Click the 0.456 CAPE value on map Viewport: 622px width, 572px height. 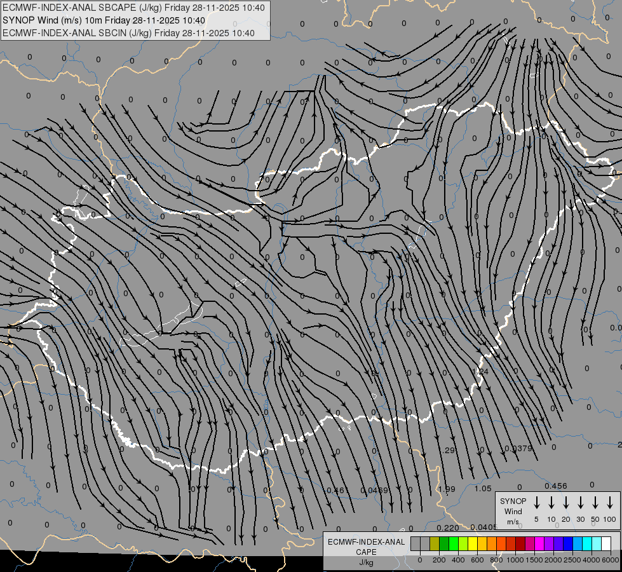pyautogui.click(x=556, y=486)
